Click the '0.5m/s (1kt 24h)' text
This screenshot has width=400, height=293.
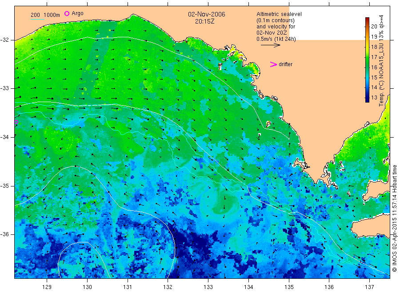276,39
